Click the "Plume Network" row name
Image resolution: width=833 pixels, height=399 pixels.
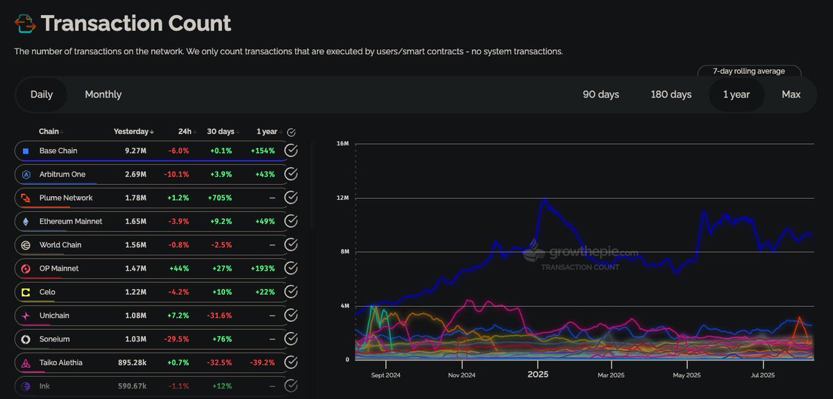[66, 198]
